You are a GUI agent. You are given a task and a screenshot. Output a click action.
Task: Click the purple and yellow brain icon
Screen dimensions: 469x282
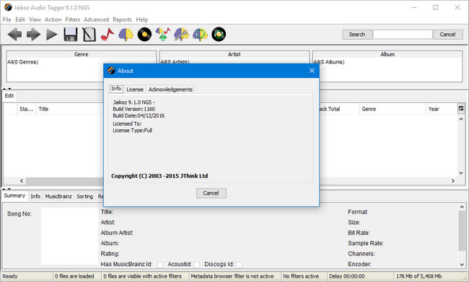tap(126, 35)
